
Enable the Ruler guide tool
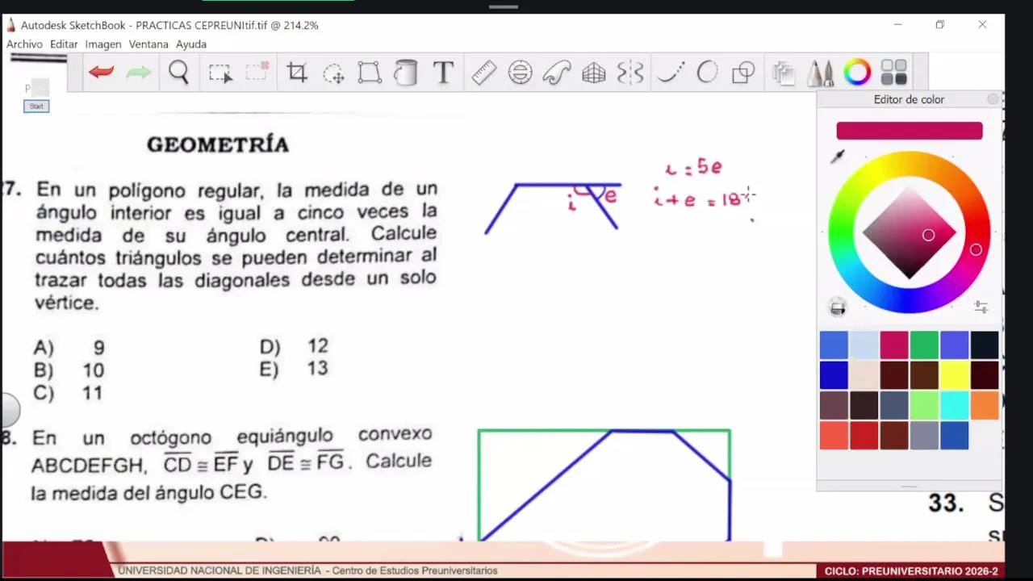coord(483,73)
